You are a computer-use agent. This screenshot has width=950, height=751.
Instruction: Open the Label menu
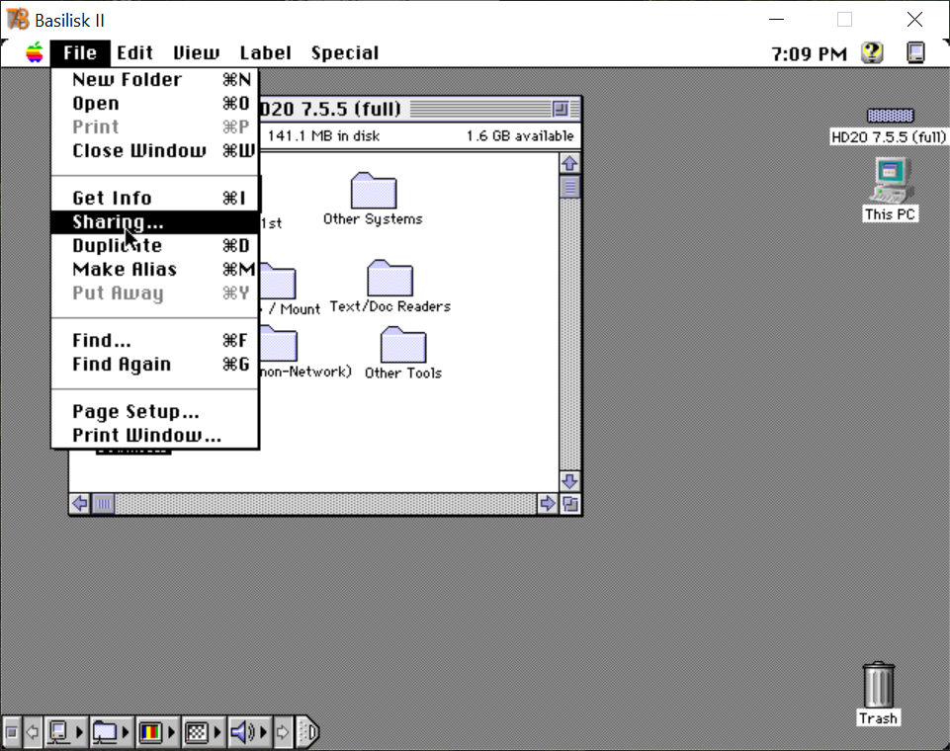point(265,53)
